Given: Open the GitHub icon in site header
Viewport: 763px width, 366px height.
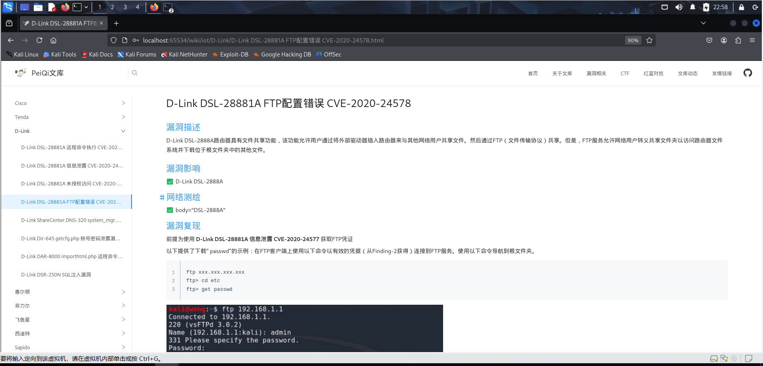Looking at the screenshot, I should point(748,73).
